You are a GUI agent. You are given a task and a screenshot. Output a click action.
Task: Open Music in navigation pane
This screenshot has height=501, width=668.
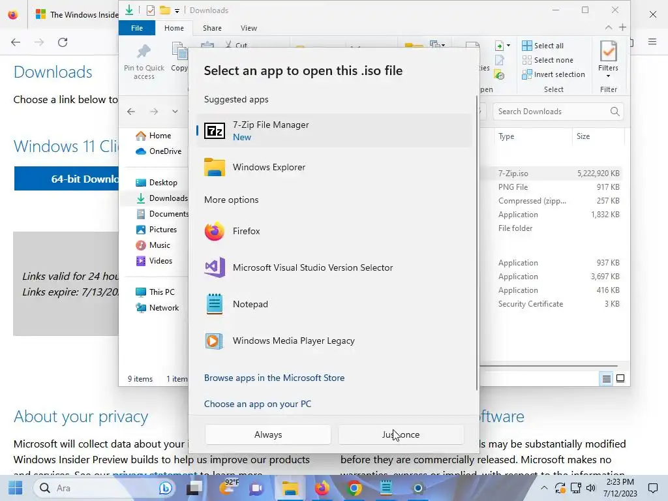[153, 245]
